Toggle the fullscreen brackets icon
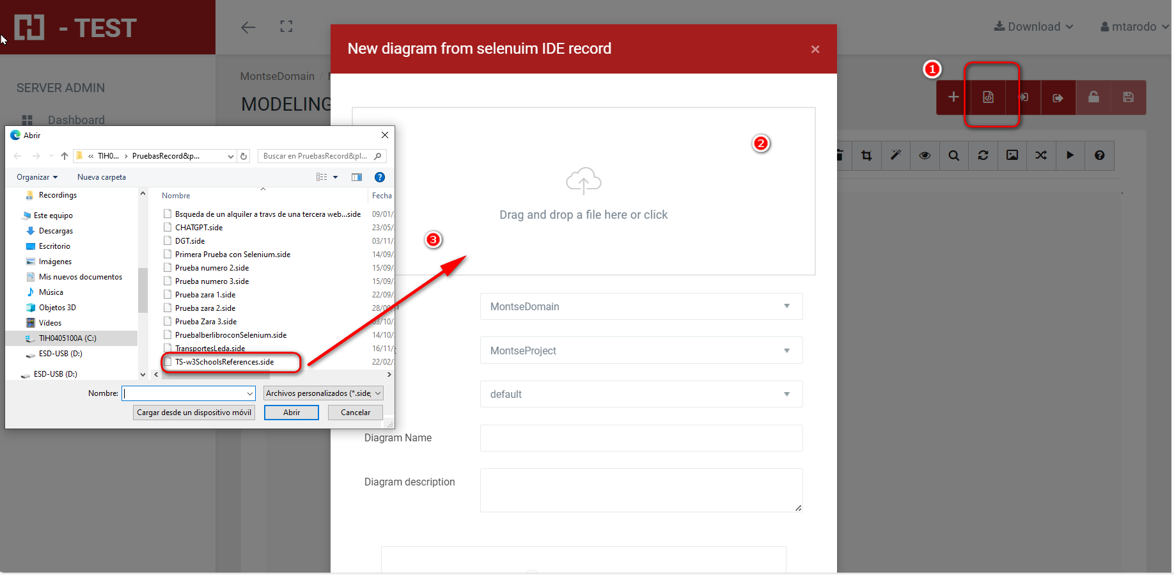This screenshot has width=1174, height=575. [286, 27]
